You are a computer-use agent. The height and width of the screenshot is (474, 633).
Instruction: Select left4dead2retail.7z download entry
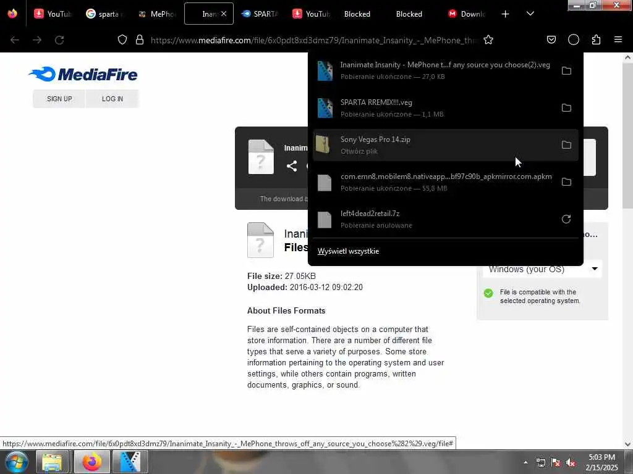coord(434,219)
